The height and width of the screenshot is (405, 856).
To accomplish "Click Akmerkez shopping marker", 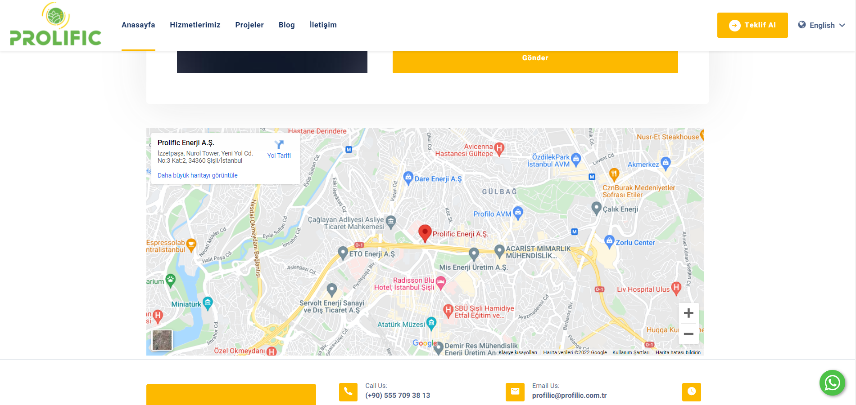I will (x=666, y=164).
